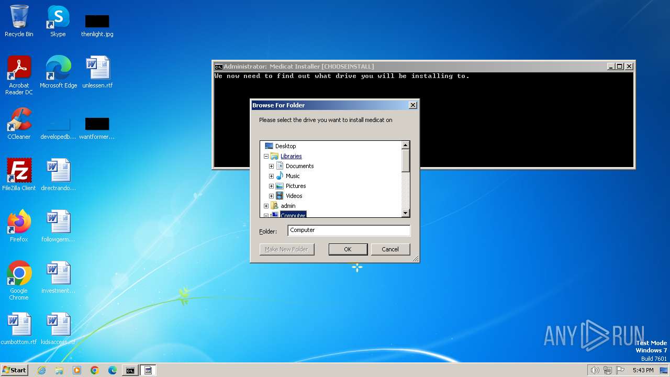Select the followgerm… document icon
This screenshot has height=377, width=670.
click(x=58, y=226)
